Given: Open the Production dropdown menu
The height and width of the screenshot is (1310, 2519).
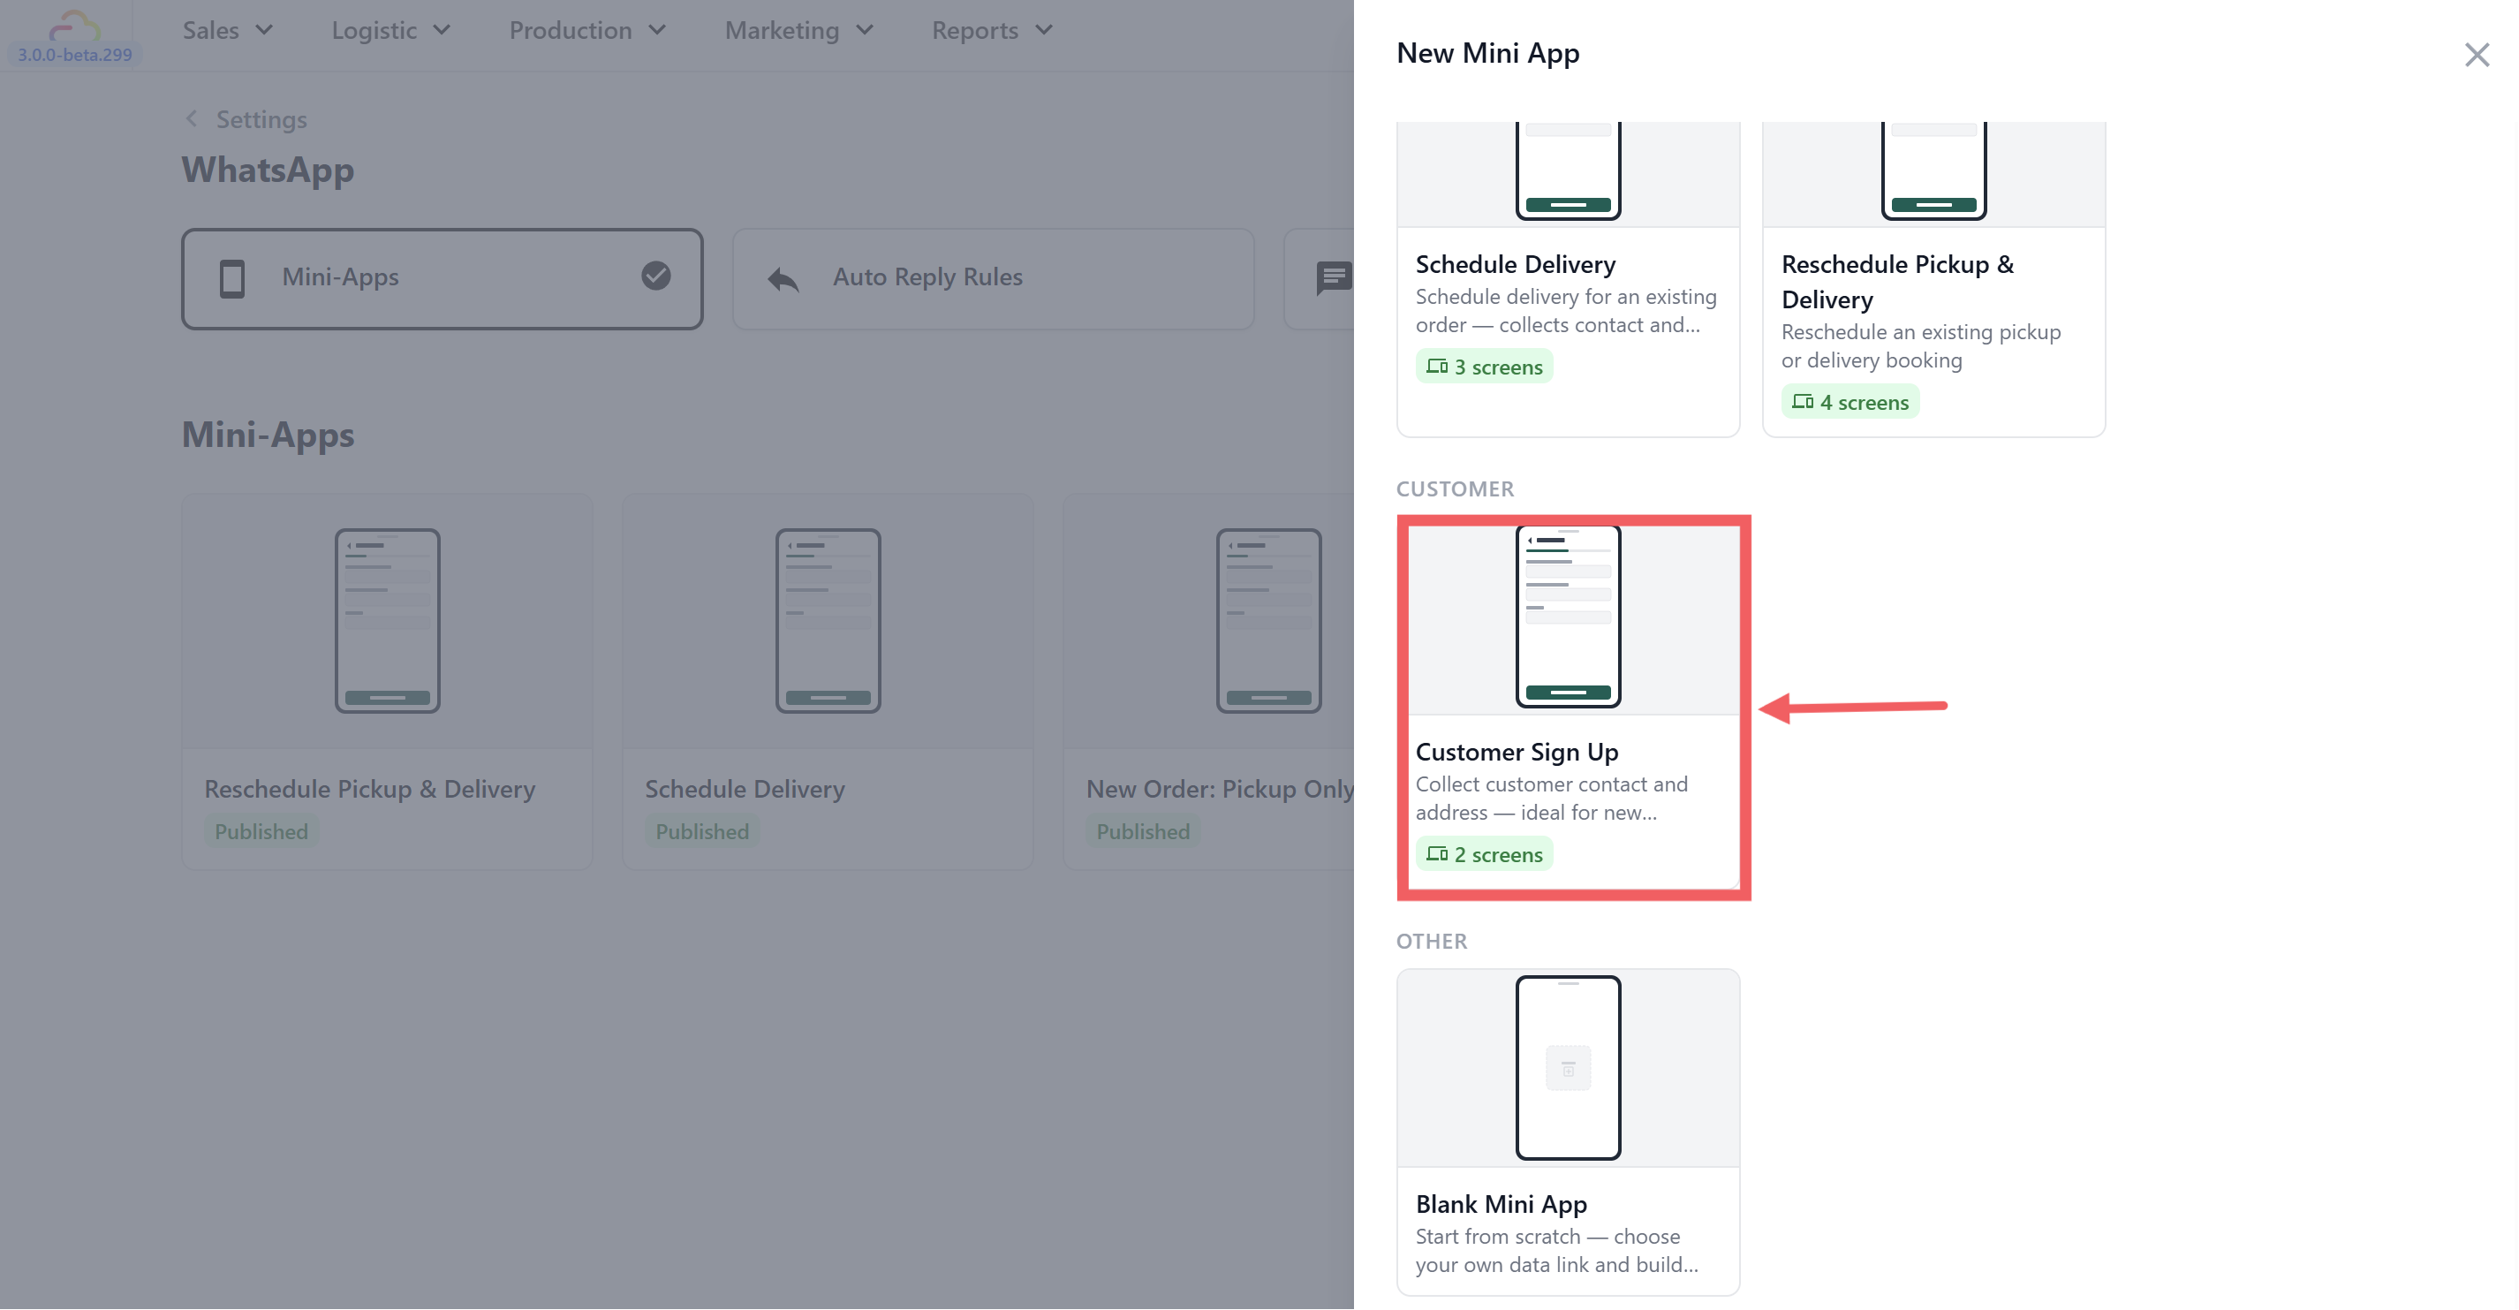Looking at the screenshot, I should (586, 30).
